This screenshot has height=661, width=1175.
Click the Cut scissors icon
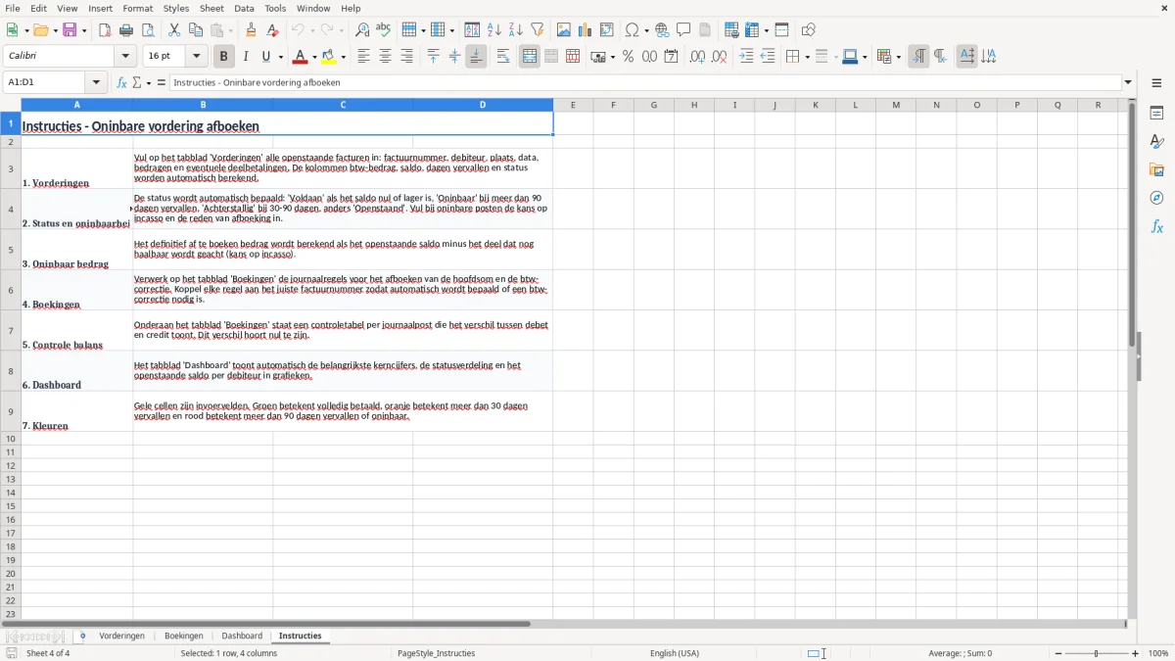(x=174, y=30)
